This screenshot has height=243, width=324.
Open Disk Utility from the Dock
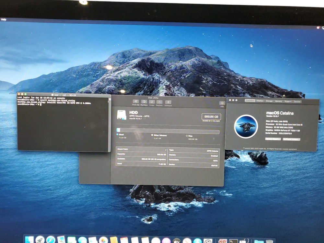[244, 241]
